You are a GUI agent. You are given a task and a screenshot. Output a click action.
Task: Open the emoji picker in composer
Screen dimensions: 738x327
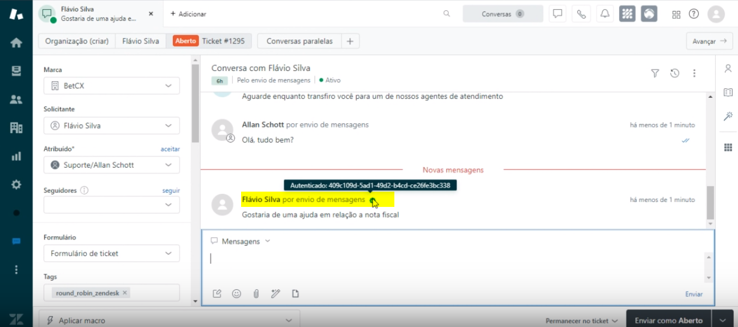[x=236, y=294]
